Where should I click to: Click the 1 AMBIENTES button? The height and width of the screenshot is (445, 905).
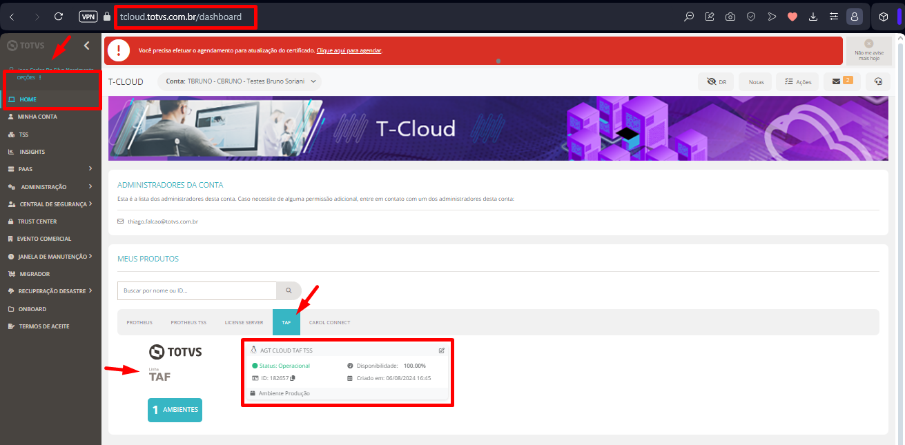[175, 410]
